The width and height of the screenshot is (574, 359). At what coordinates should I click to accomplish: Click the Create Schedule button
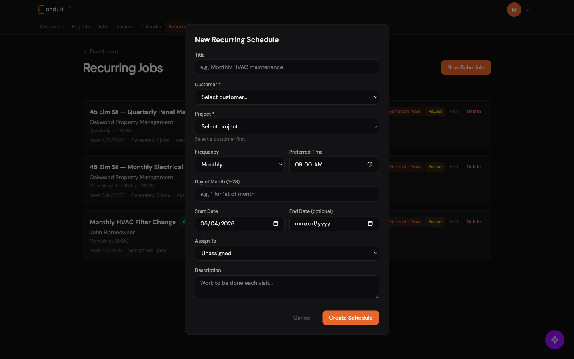point(351,318)
